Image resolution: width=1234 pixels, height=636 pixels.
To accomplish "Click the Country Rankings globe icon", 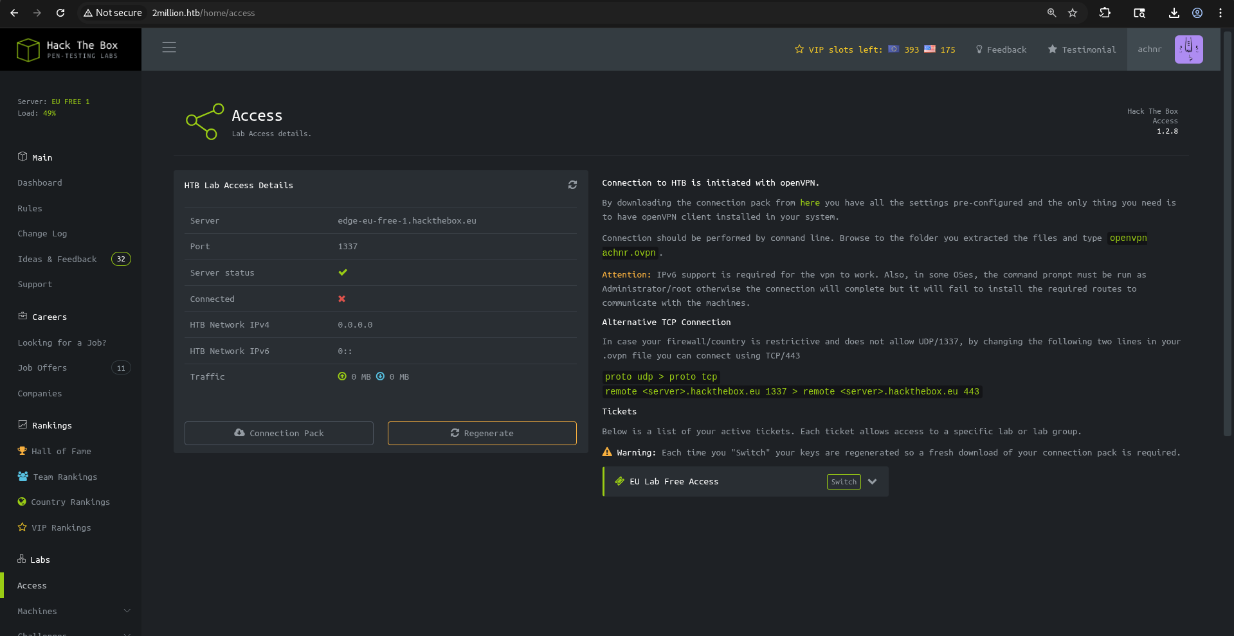I will (22, 502).
